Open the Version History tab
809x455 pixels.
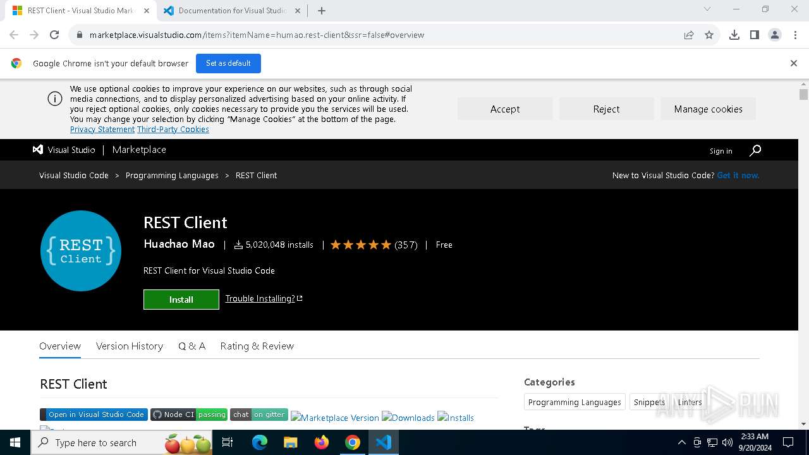(130, 346)
